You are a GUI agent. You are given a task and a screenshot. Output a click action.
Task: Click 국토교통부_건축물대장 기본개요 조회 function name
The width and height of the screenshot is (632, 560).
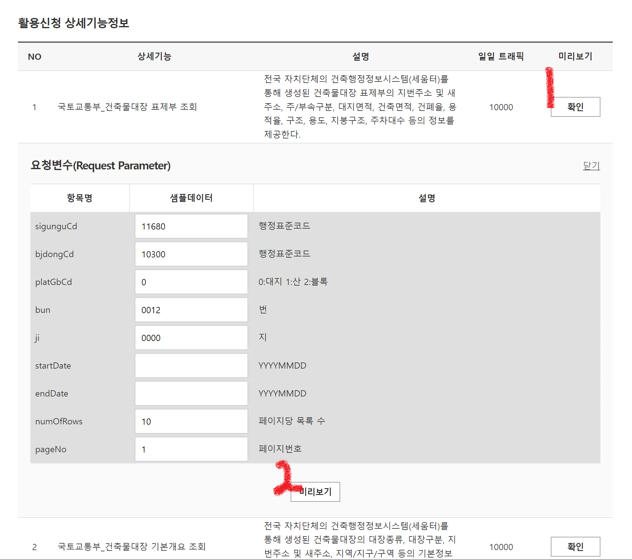132,547
